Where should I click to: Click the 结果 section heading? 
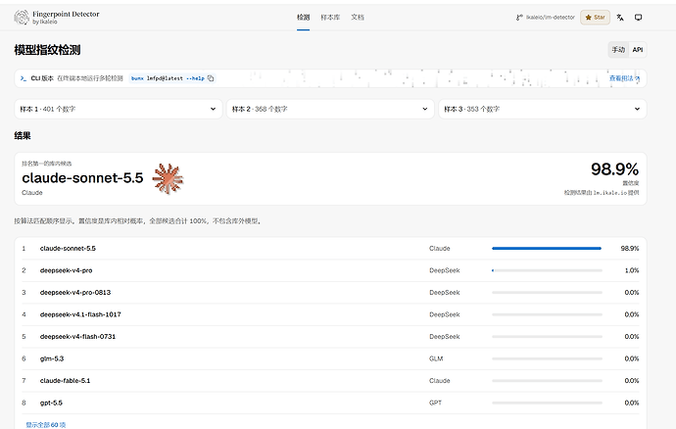click(x=23, y=136)
